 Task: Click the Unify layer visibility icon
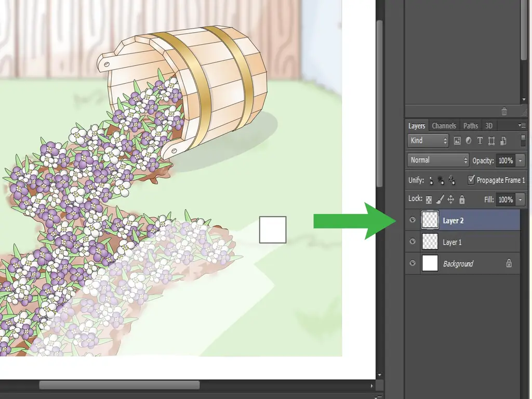point(441,180)
